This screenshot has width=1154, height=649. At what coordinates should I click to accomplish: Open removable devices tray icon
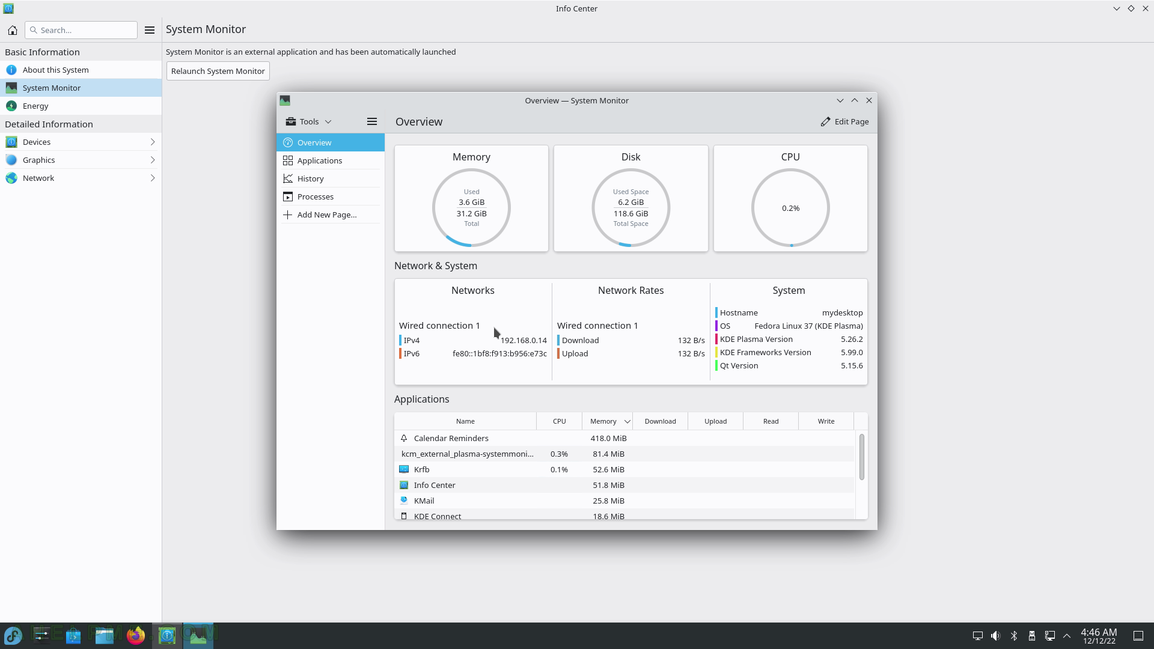[1032, 636]
